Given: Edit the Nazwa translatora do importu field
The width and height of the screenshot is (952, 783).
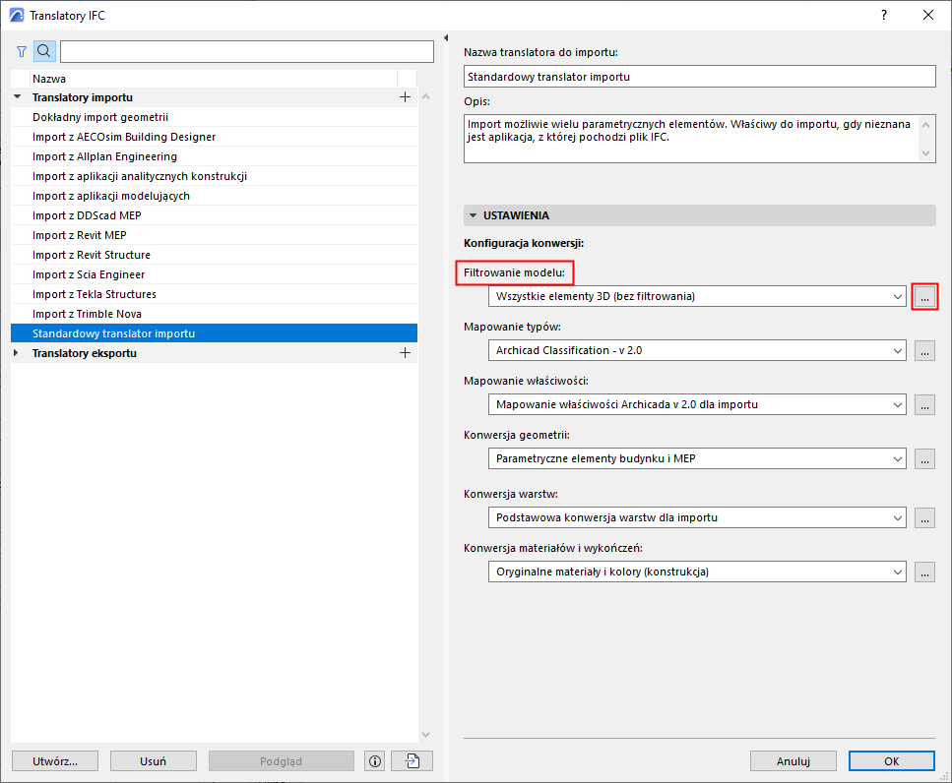Looking at the screenshot, I should [x=699, y=77].
